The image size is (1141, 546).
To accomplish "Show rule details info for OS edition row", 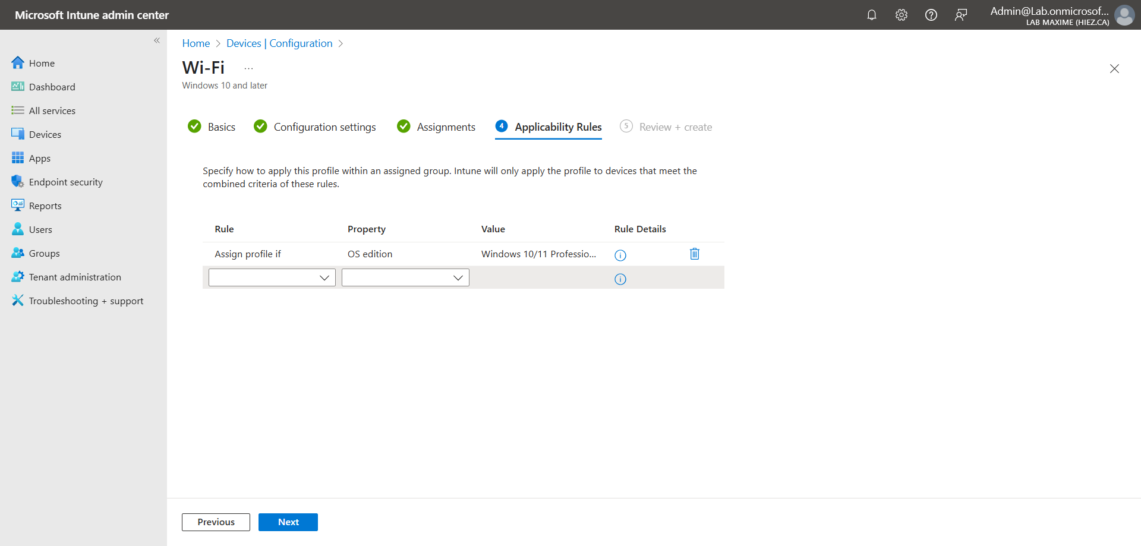I will pyautogui.click(x=620, y=255).
